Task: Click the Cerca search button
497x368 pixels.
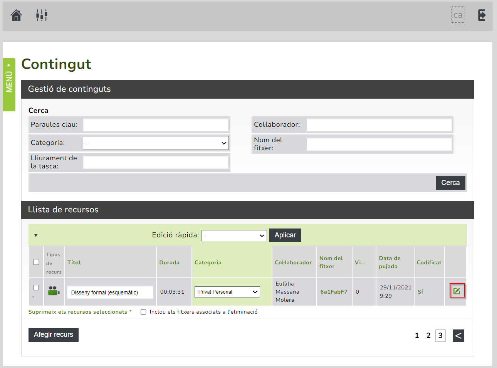Action: tap(450, 183)
